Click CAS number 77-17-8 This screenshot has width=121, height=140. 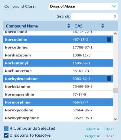pos(79,94)
